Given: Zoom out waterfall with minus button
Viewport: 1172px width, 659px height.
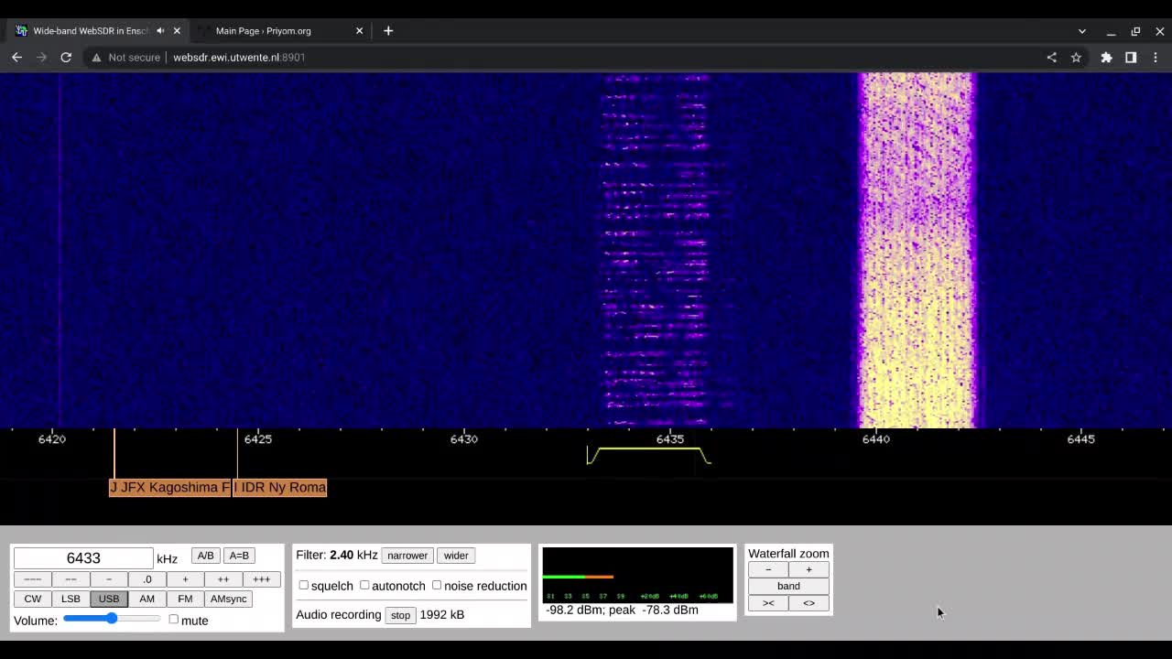Looking at the screenshot, I should point(768,569).
